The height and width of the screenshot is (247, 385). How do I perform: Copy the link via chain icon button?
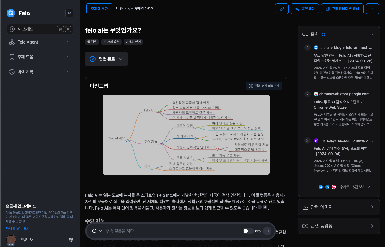282,9
